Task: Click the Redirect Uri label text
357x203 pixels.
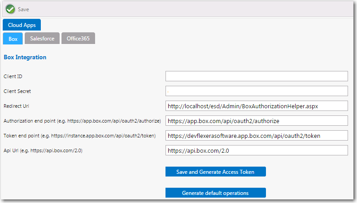Action: click(x=17, y=106)
